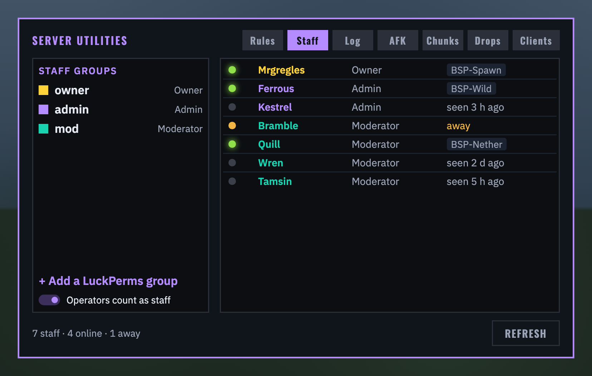Click Quill's green online status dot

click(x=232, y=144)
